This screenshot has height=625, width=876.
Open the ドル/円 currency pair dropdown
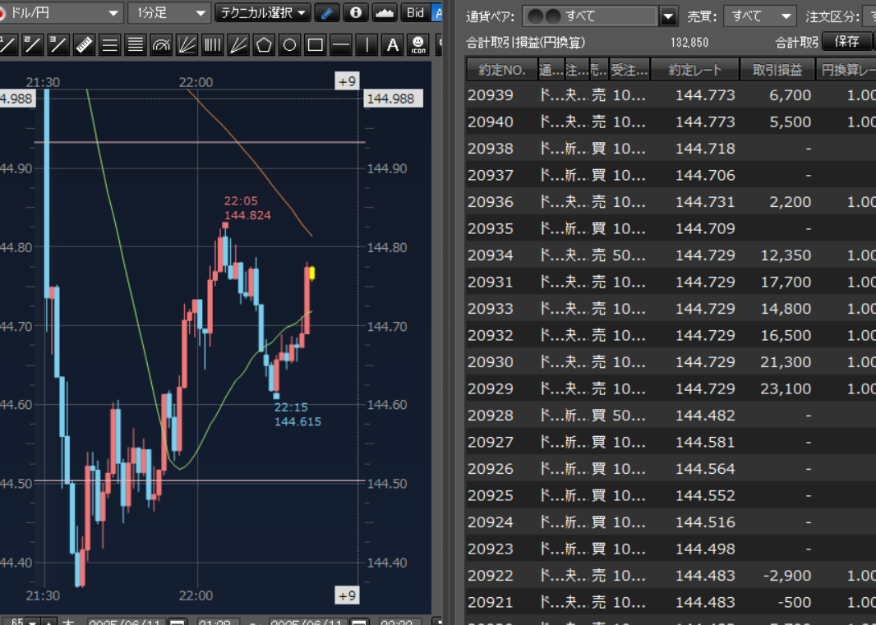(62, 13)
